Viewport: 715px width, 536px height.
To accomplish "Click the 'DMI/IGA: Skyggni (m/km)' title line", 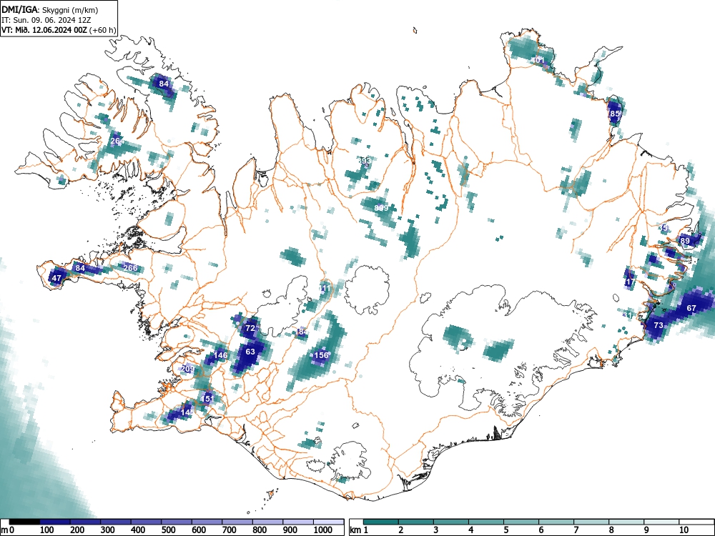I will pos(50,9).
